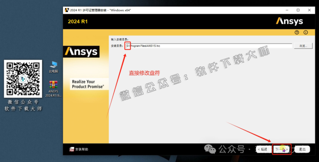Click the 安装帮助 link text
The height and width of the screenshot is (162, 319).
click(x=82, y=149)
